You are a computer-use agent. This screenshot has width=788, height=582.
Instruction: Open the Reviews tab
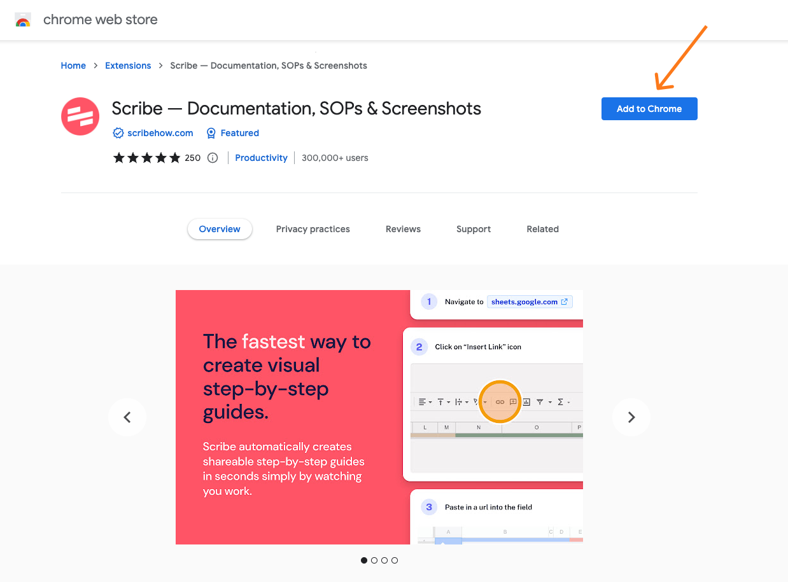pos(403,229)
